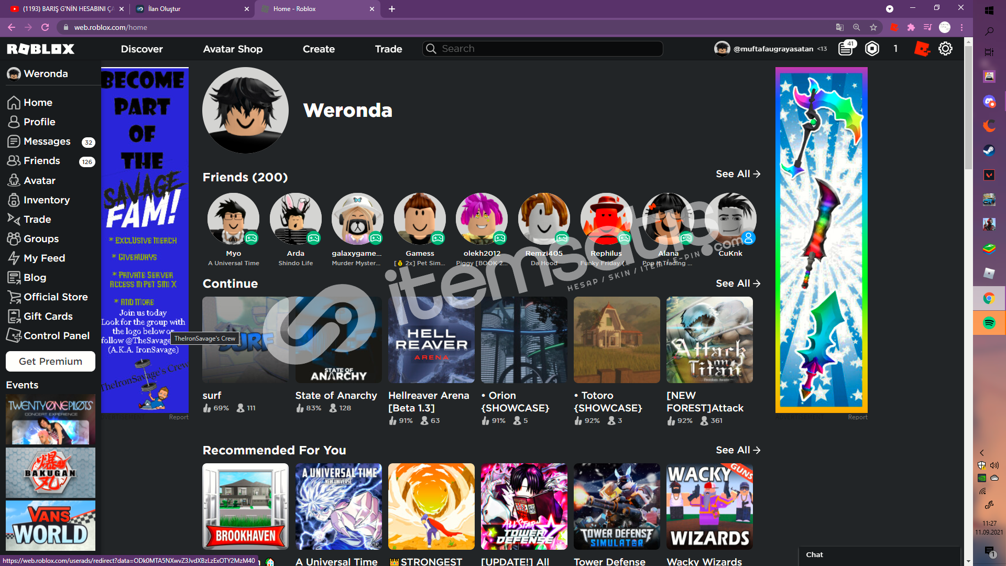Open the Brookhaven recommended game
The width and height of the screenshot is (1006, 566).
[245, 506]
